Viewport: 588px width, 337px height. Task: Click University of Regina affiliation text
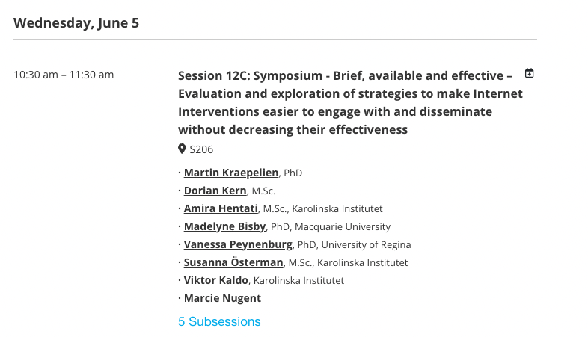366,245
